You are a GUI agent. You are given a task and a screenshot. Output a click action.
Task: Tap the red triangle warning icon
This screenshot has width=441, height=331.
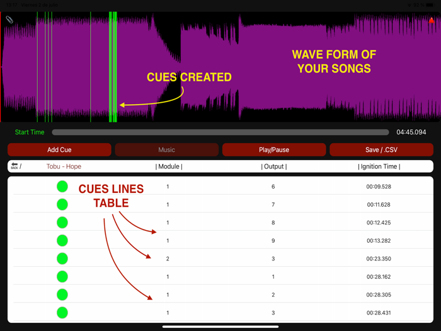pos(432,20)
